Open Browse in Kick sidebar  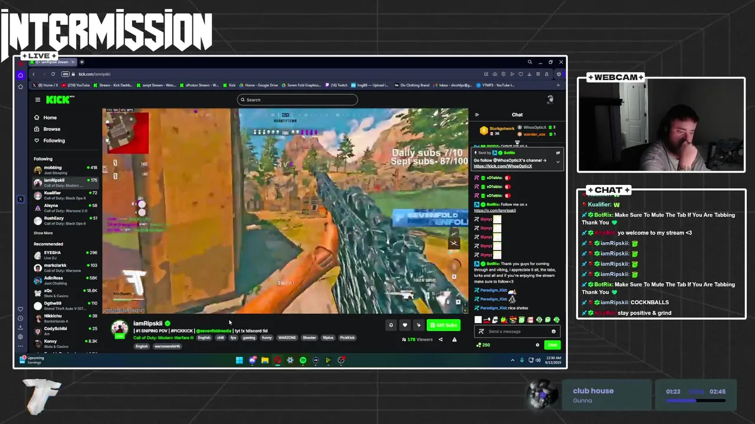(x=47, y=129)
